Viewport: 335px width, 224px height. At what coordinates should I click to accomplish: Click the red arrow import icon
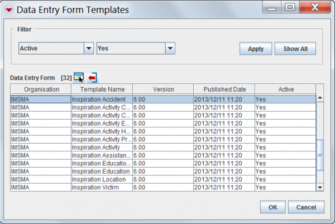[x=93, y=77]
